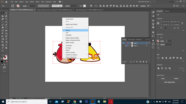186x104 pixels.
Task: Open the zoom level dropdown at bottom left
Action: click(16, 98)
